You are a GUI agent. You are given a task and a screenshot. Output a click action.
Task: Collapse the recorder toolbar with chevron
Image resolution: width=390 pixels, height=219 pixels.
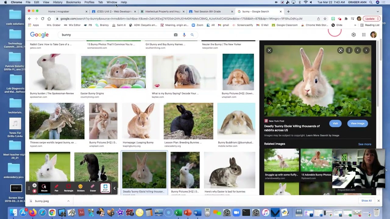pyautogui.click(x=115, y=188)
